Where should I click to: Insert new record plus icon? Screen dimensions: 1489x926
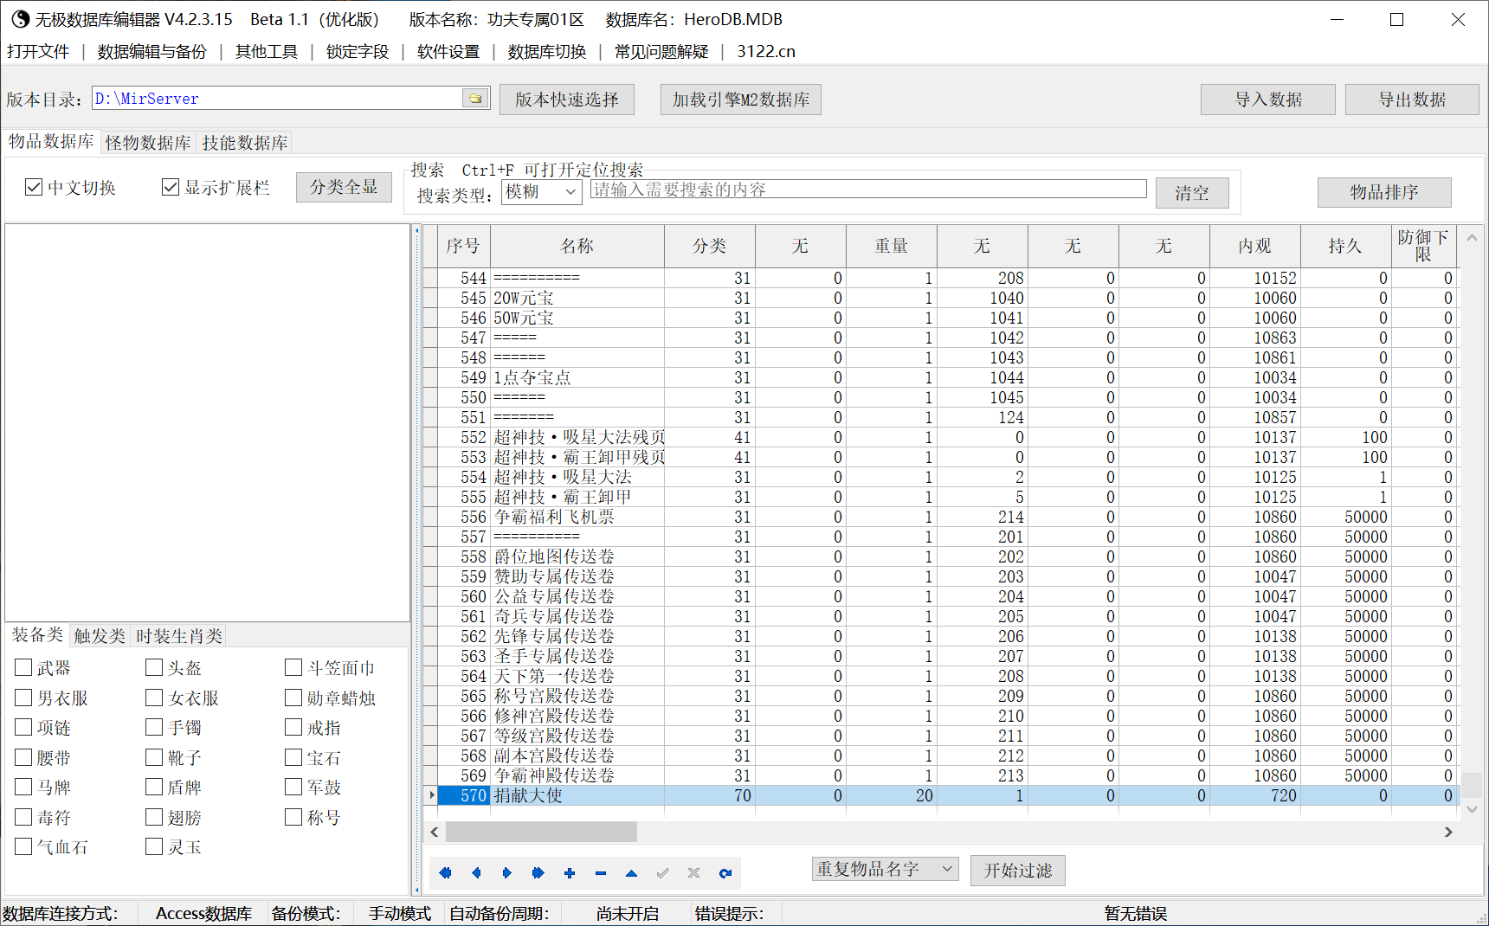[570, 873]
